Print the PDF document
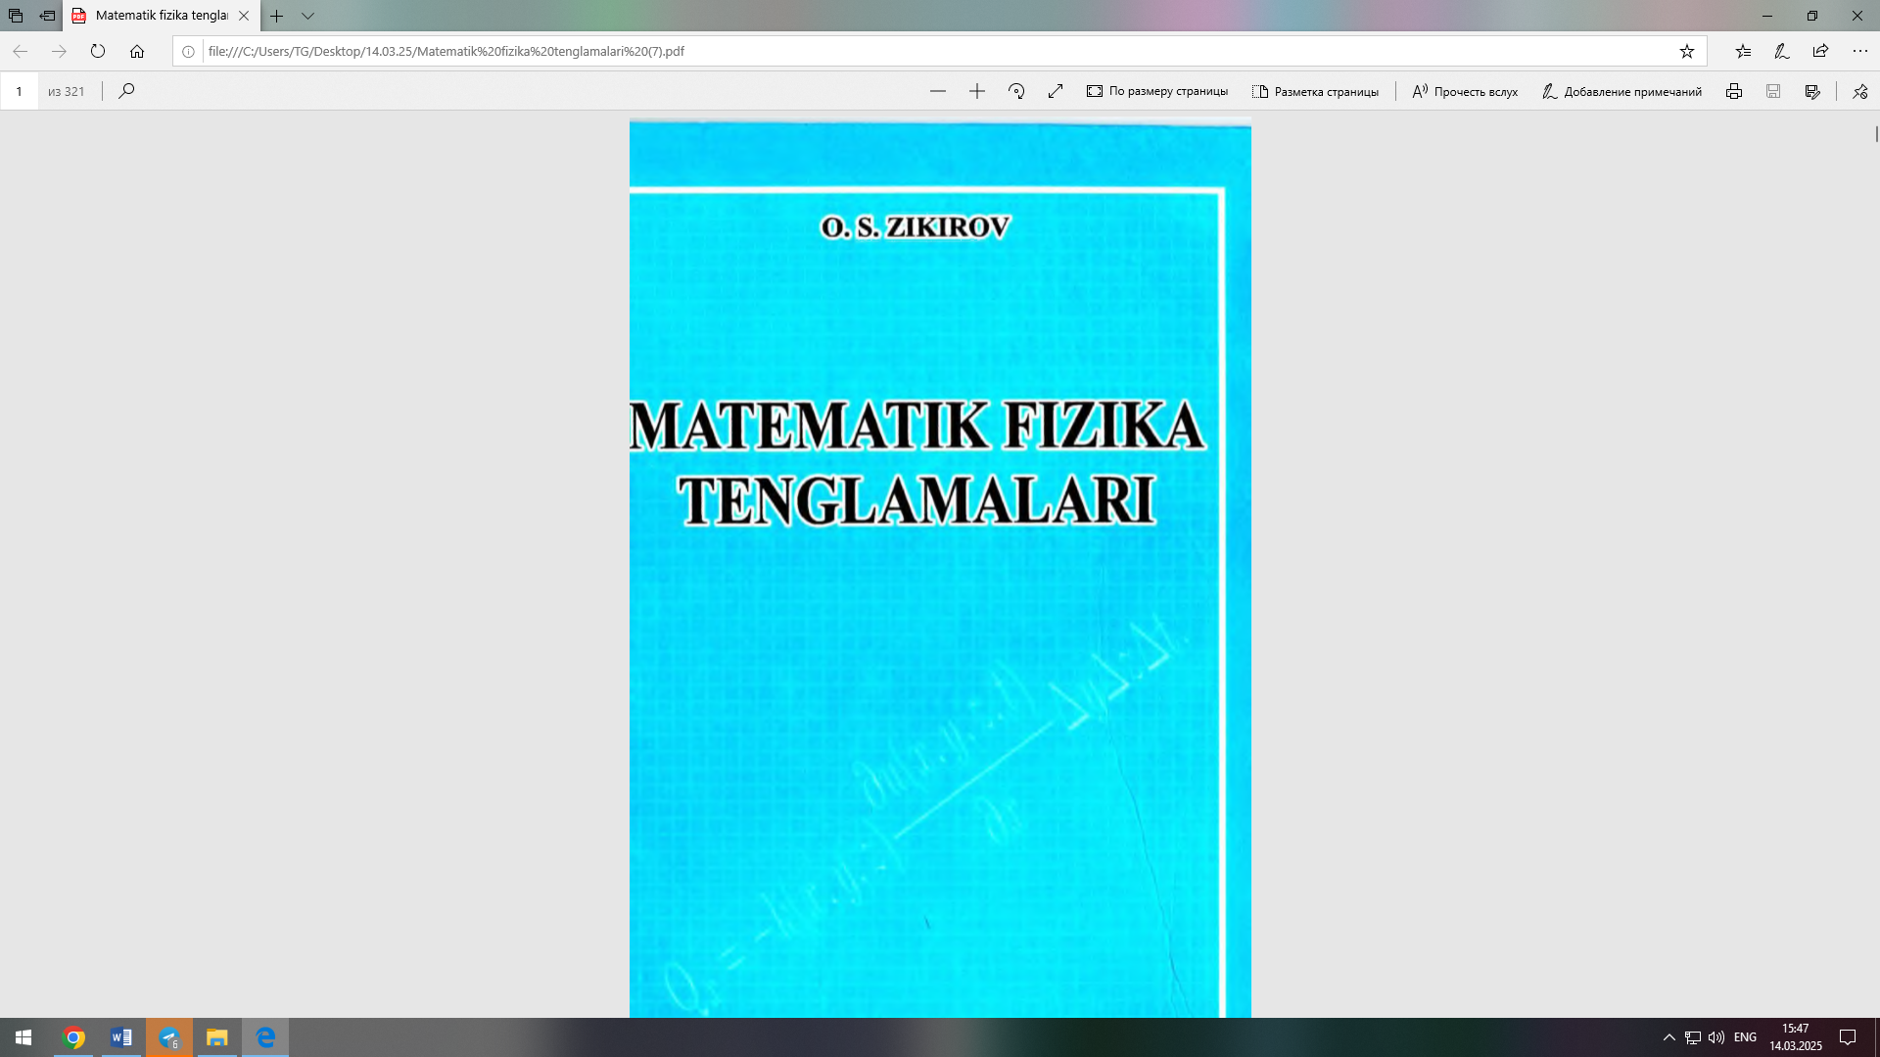This screenshot has height=1057, width=1880. pyautogui.click(x=1734, y=91)
